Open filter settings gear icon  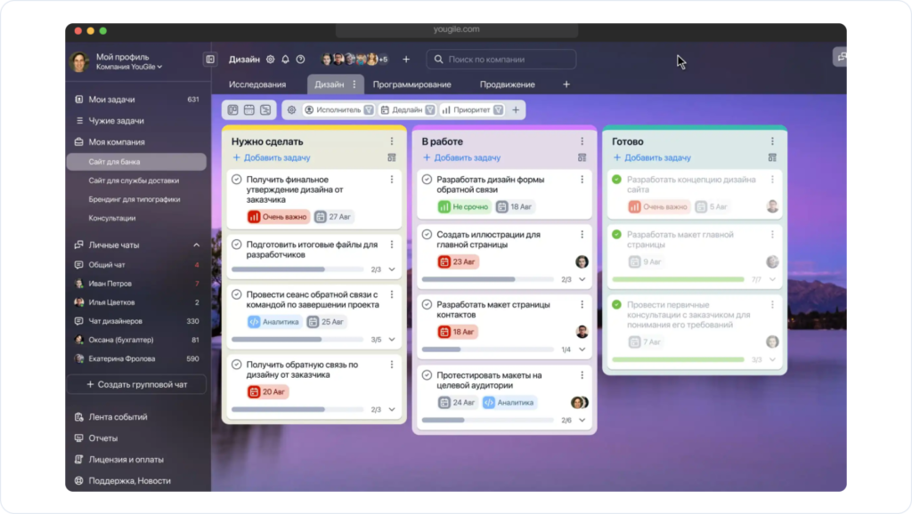pos(292,109)
